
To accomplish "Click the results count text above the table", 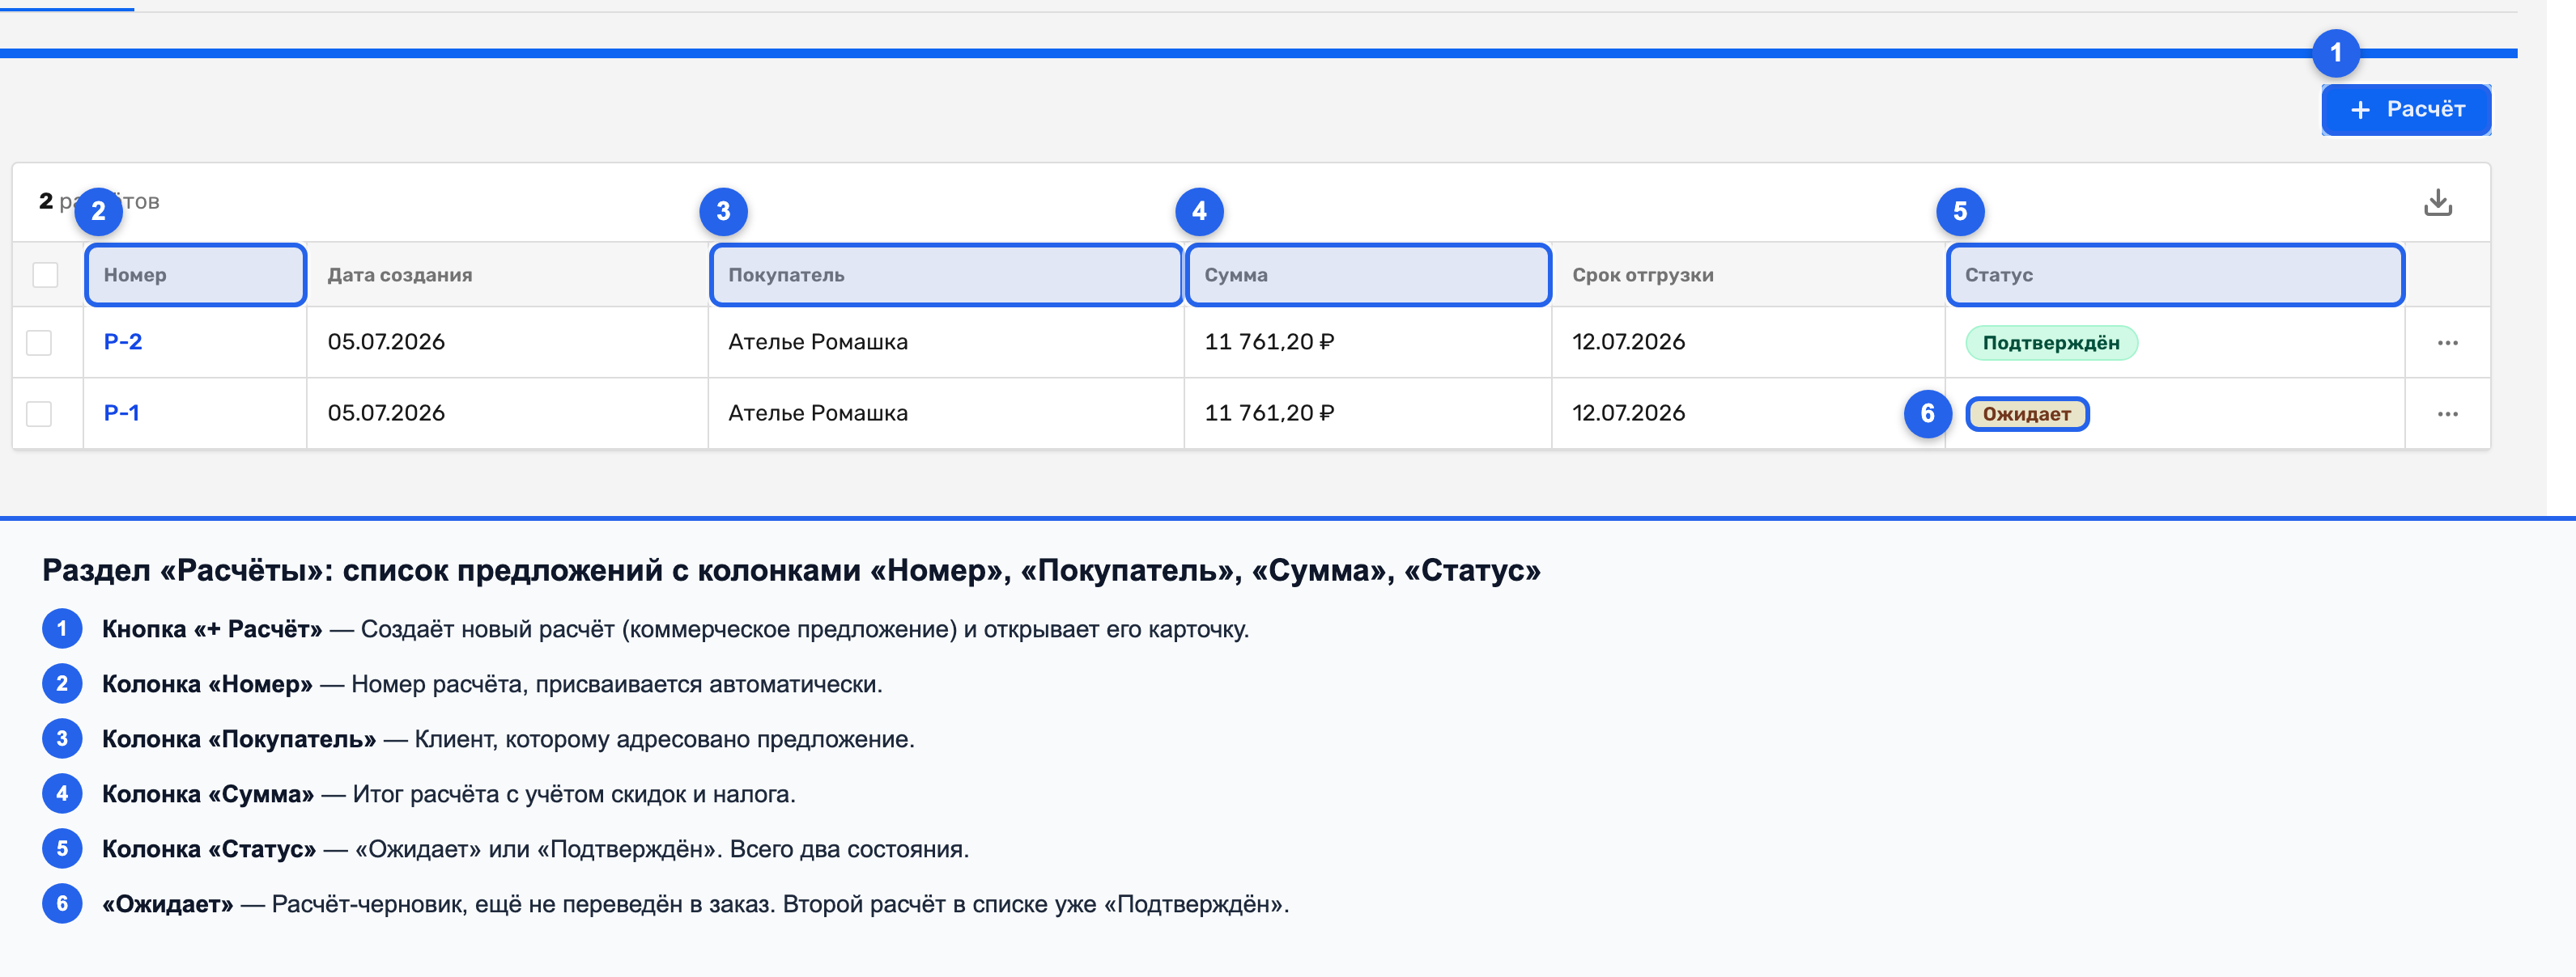I will pos(99,201).
